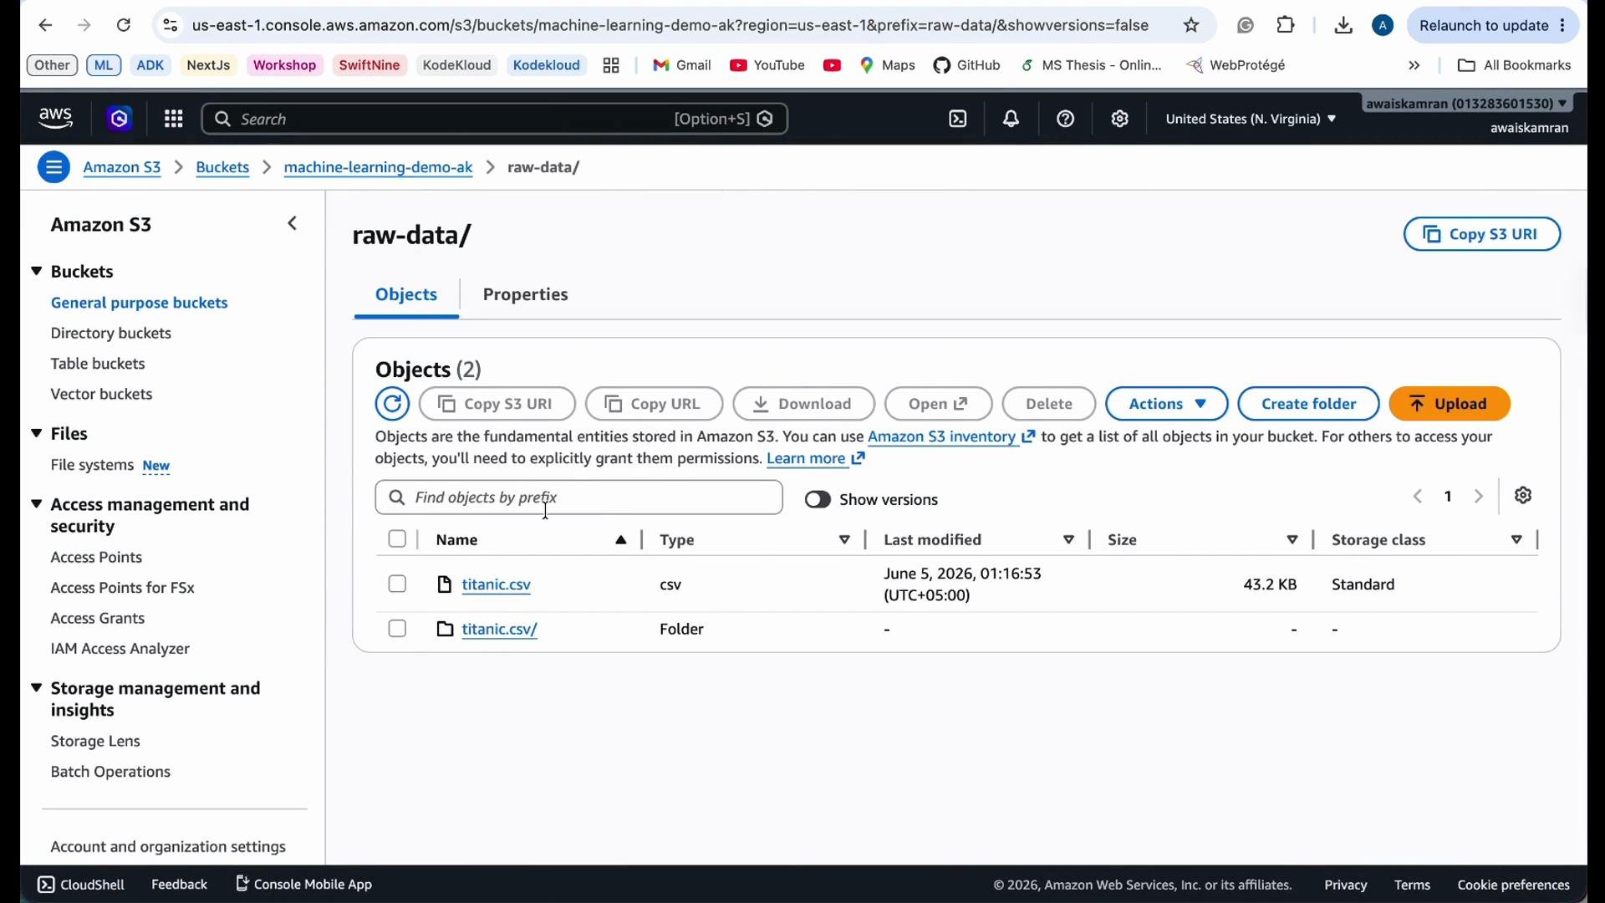Click Relaunch to update button

(x=1494, y=26)
